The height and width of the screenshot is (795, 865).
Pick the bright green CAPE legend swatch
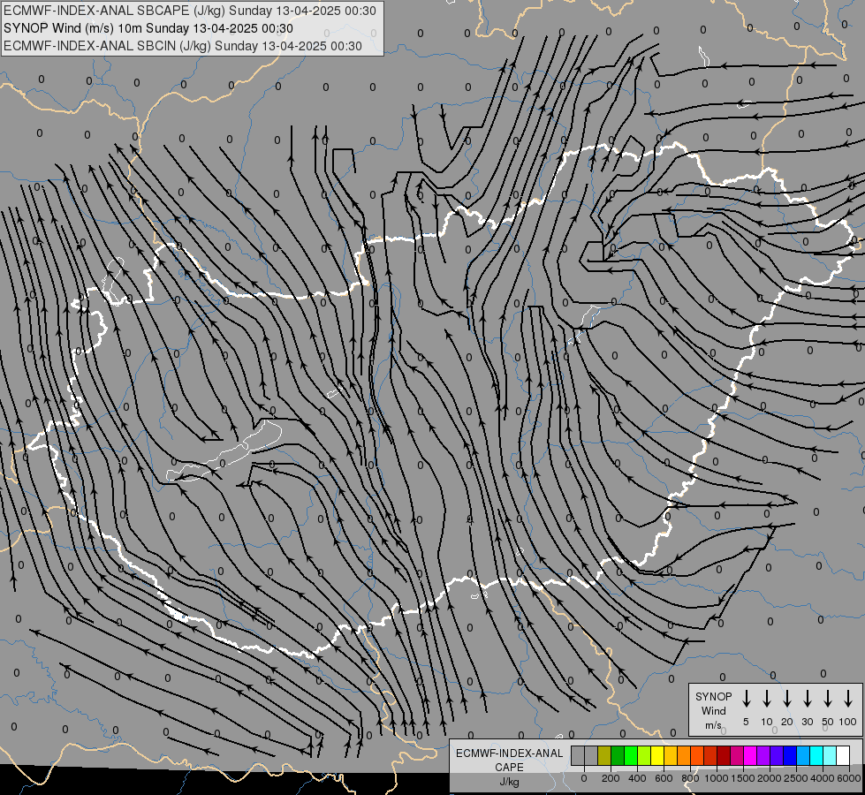[x=631, y=755]
